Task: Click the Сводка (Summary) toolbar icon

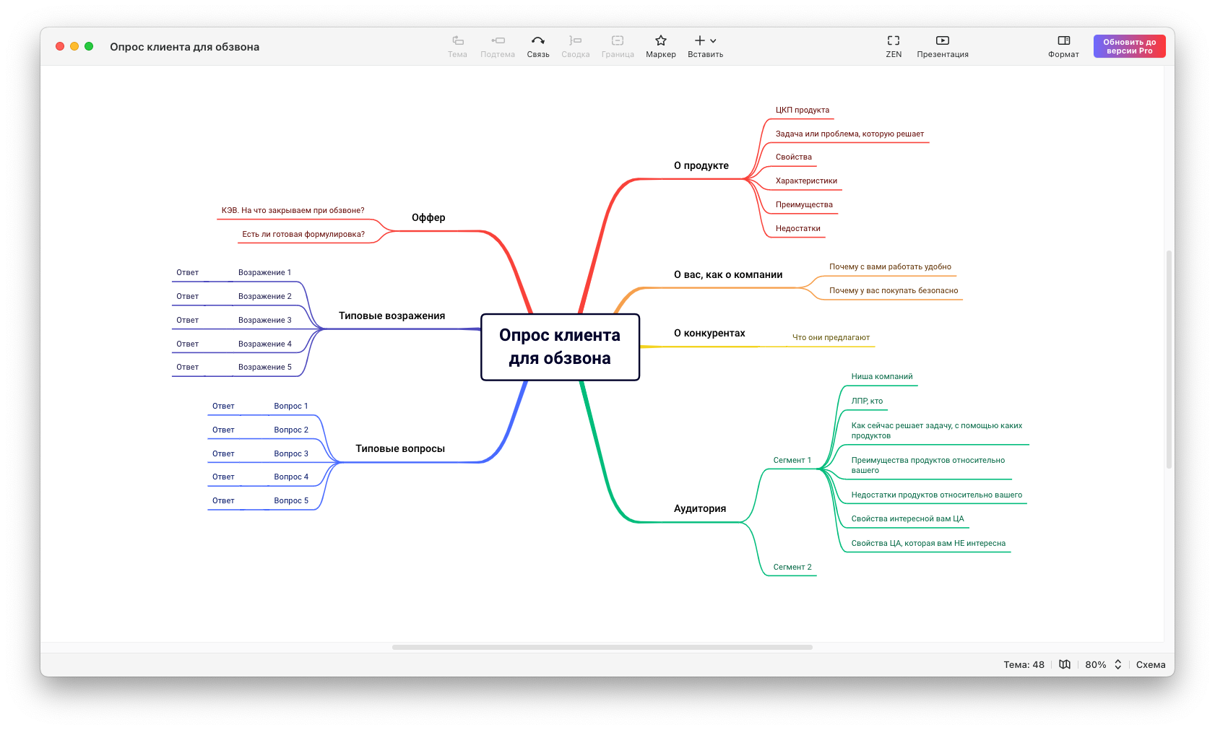Action: tap(575, 41)
